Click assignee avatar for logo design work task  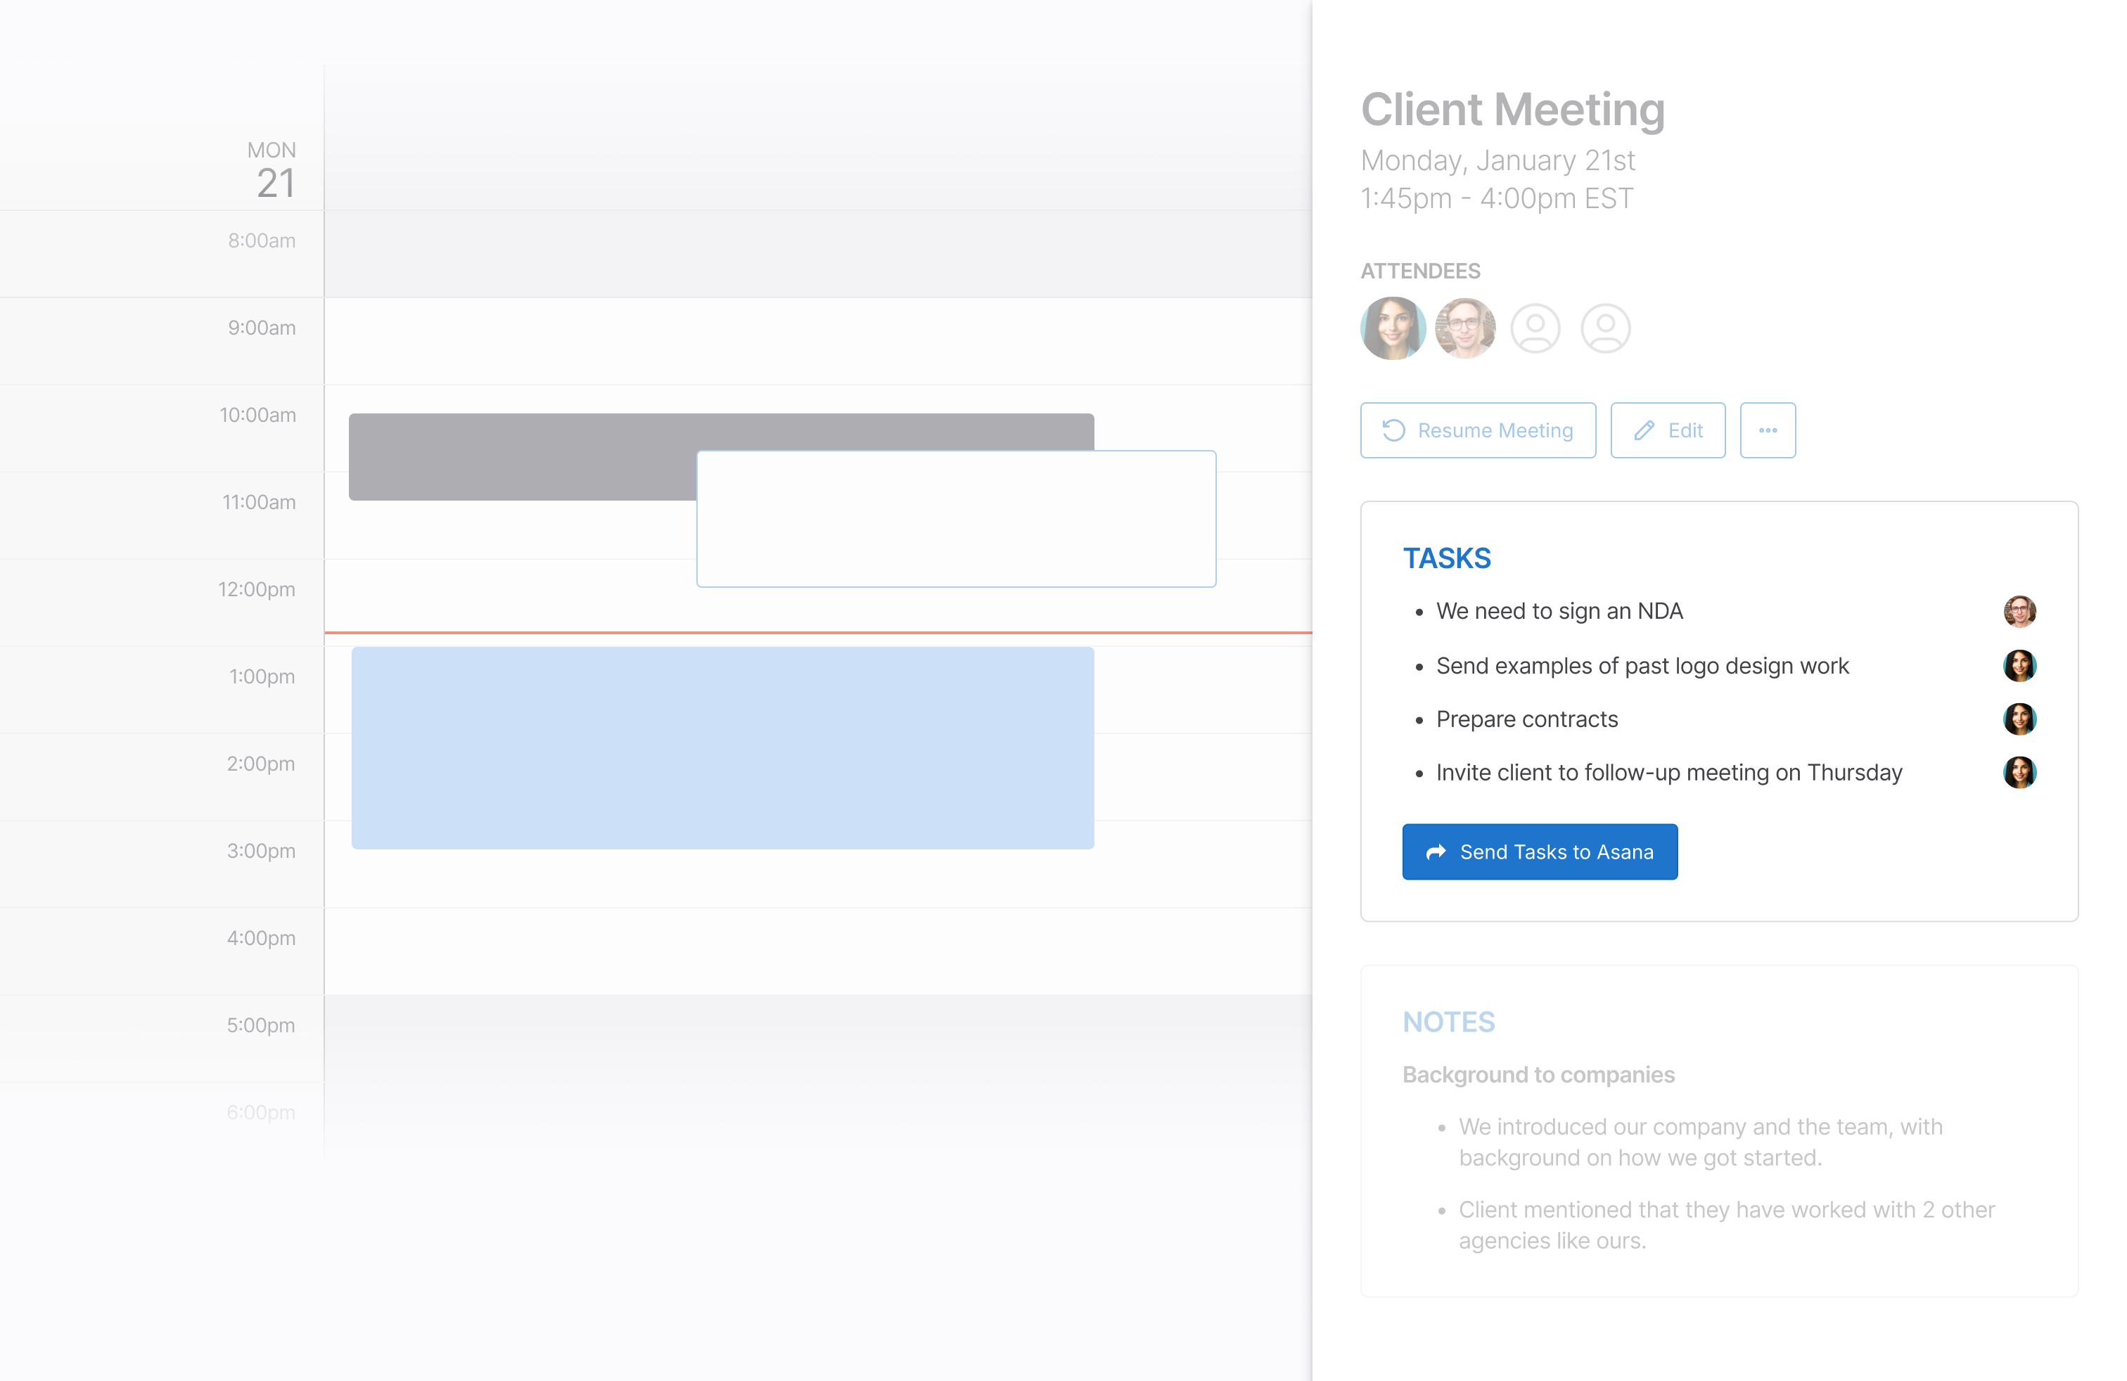(2019, 665)
